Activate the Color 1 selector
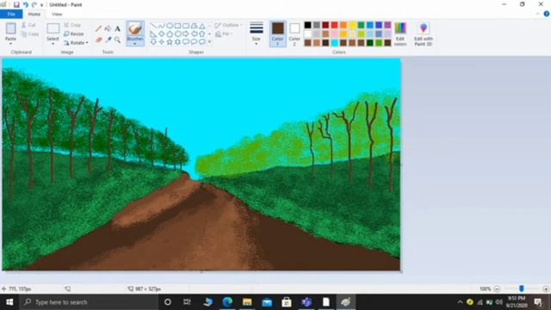The image size is (551, 310). click(277, 34)
